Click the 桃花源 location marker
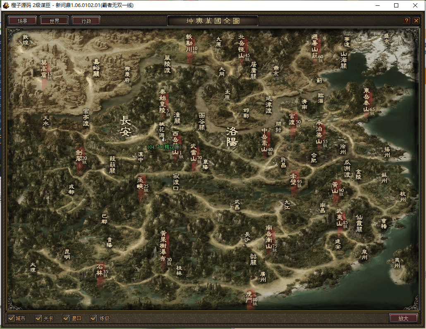Image resolution: width=426 pixels, height=329 pixels. click(162, 130)
